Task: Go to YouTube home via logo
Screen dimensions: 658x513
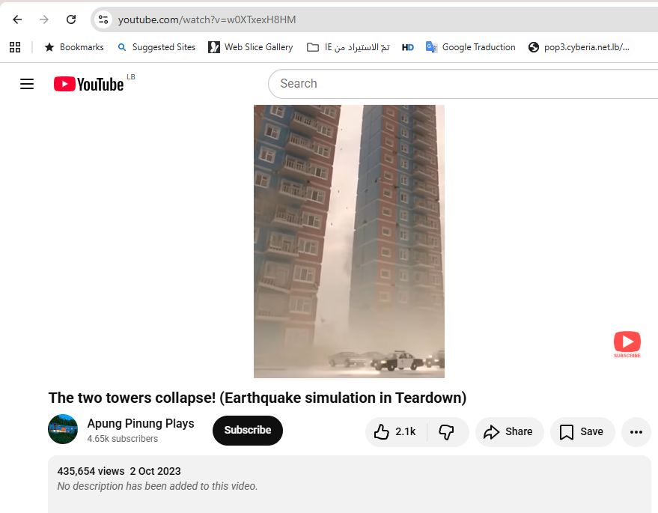Action: pos(88,84)
